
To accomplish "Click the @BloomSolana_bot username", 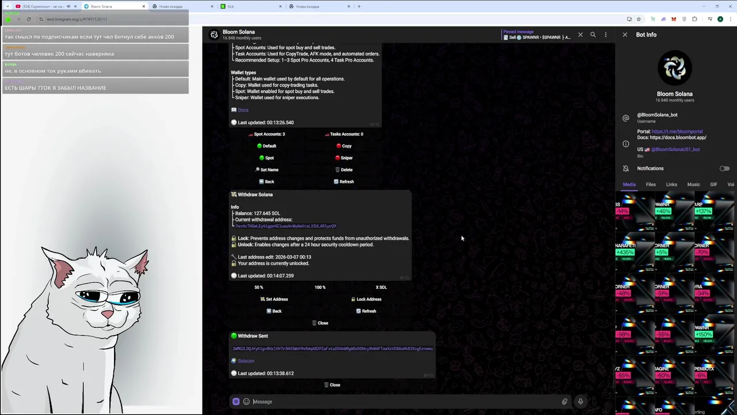I will [658, 115].
